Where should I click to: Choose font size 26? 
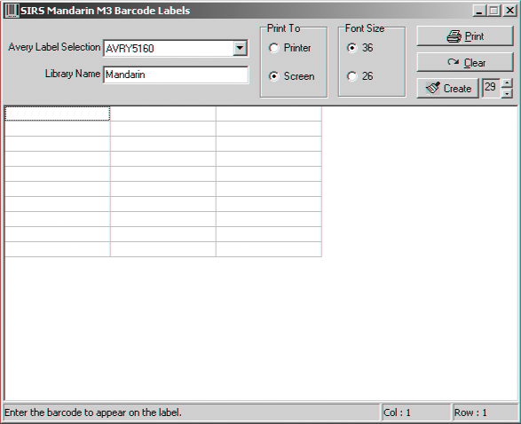tap(351, 76)
